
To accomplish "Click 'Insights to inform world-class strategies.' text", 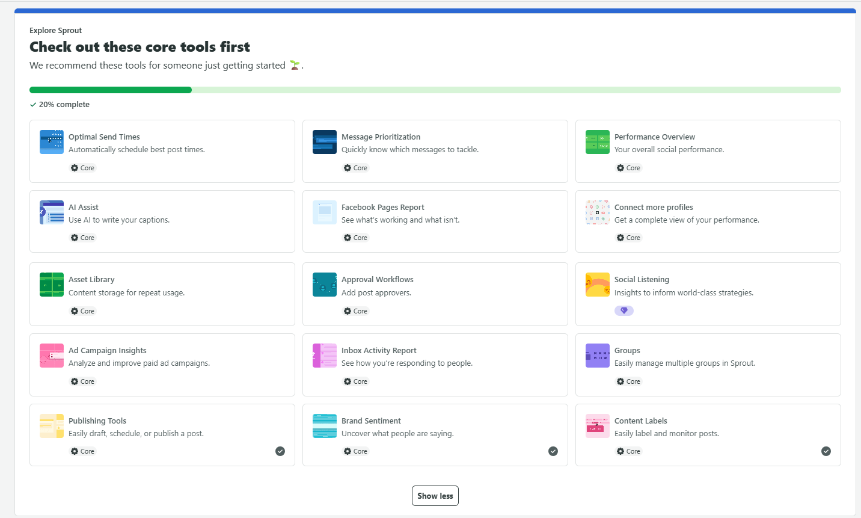I will click(684, 292).
